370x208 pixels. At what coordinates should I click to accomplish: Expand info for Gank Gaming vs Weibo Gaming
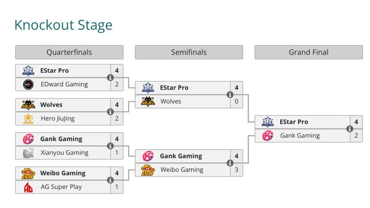tap(230, 163)
